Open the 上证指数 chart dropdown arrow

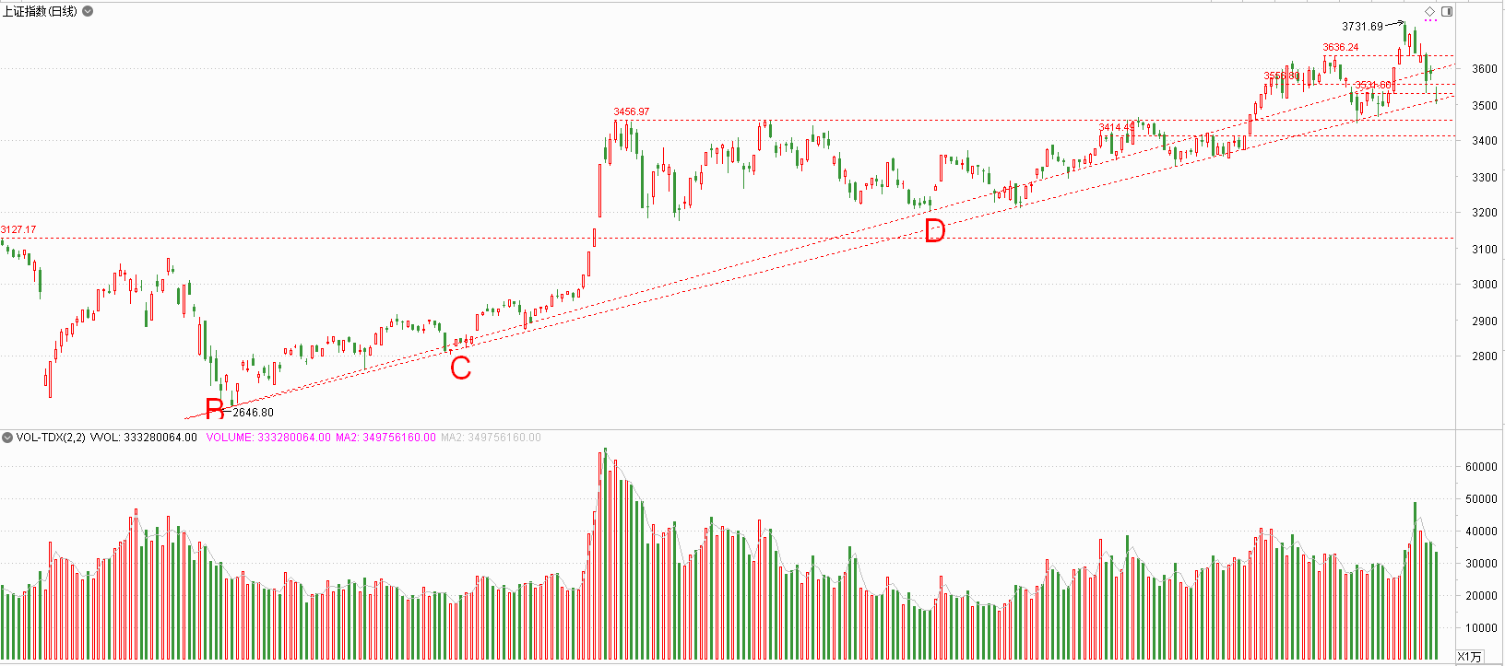pyautogui.click(x=88, y=11)
